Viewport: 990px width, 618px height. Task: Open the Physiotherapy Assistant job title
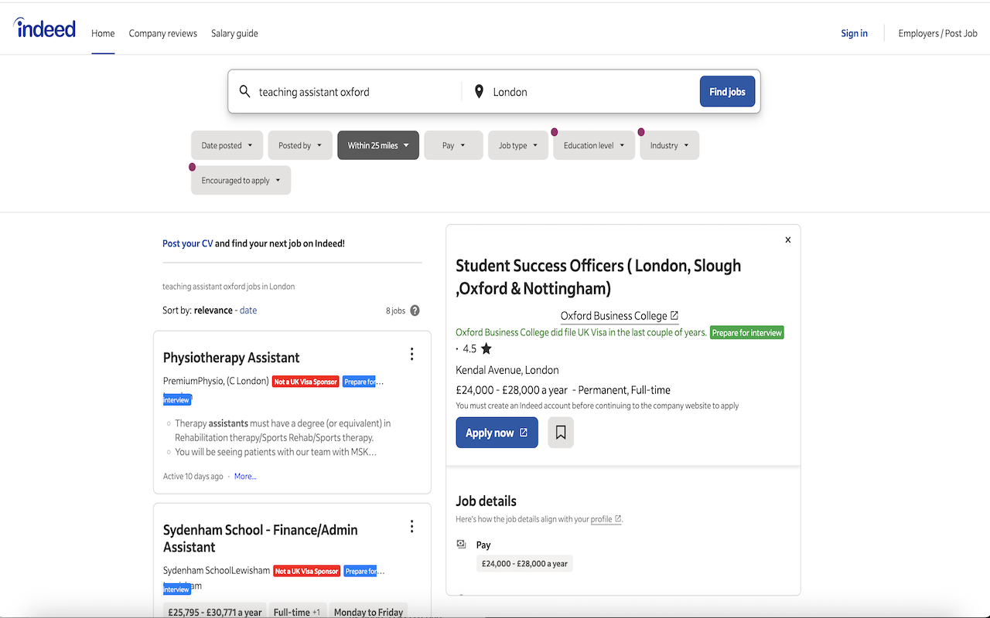(x=231, y=358)
